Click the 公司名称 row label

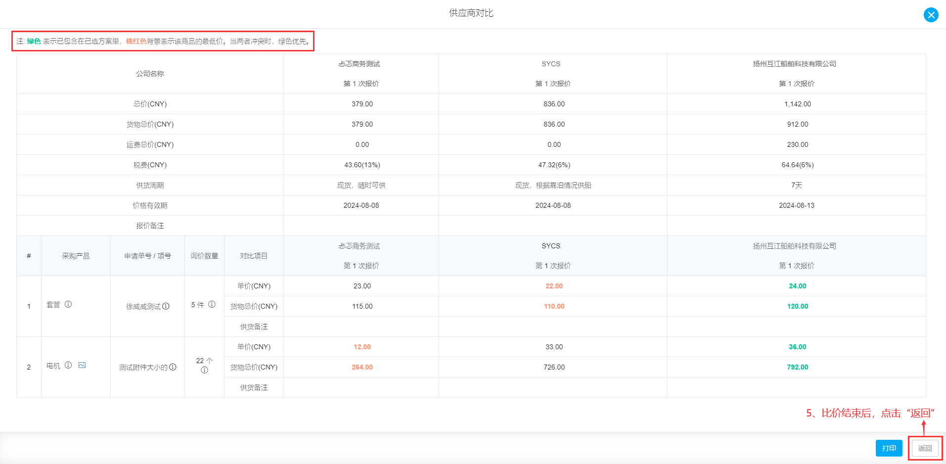click(150, 74)
